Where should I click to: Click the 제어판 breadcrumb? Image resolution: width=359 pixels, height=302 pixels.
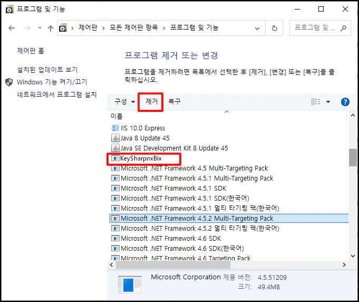point(88,28)
